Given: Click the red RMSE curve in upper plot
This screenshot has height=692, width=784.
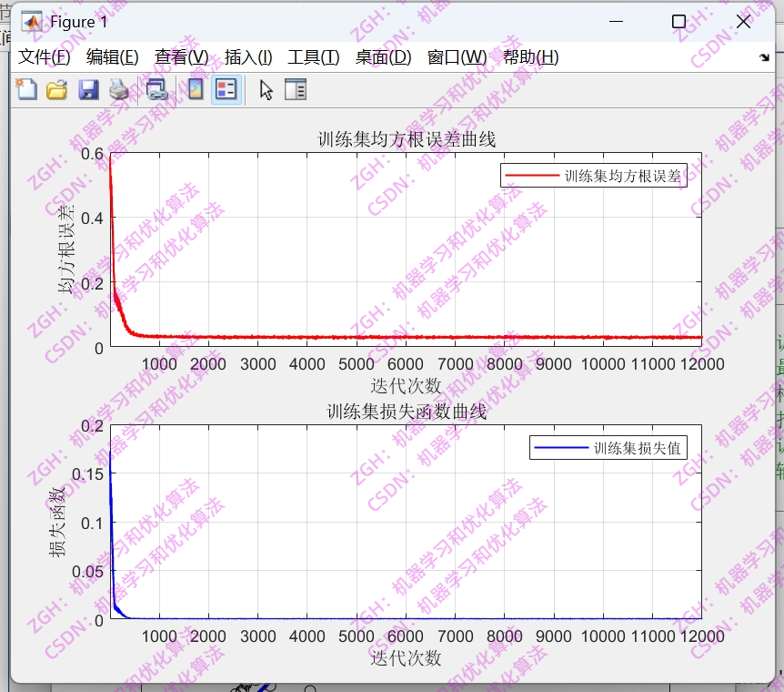Looking at the screenshot, I should point(406,337).
